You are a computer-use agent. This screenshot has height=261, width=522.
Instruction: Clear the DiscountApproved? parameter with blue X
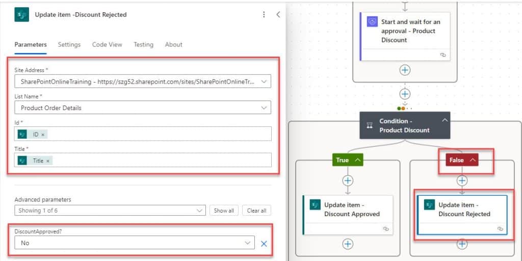(264, 243)
